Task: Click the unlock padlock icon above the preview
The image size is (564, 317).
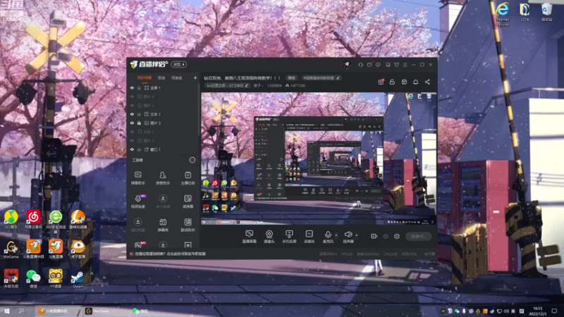Action: pos(392,82)
